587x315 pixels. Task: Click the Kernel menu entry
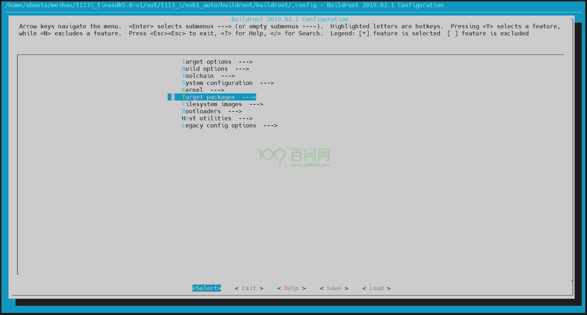coord(192,90)
